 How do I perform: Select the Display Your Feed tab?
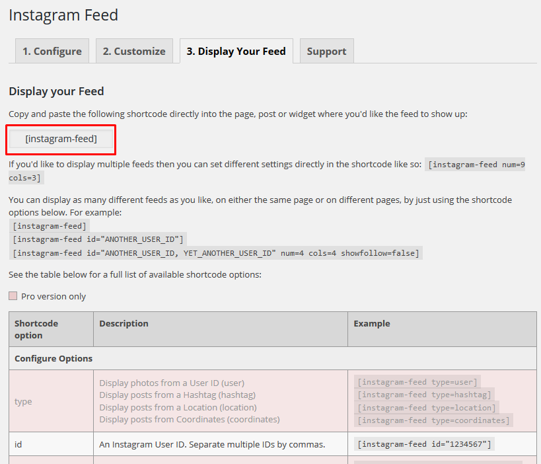236,52
